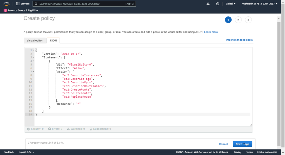Image resolution: width=285 pixels, height=155 pixels.
Task: Open the English (US) language selector
Action: [26, 152]
